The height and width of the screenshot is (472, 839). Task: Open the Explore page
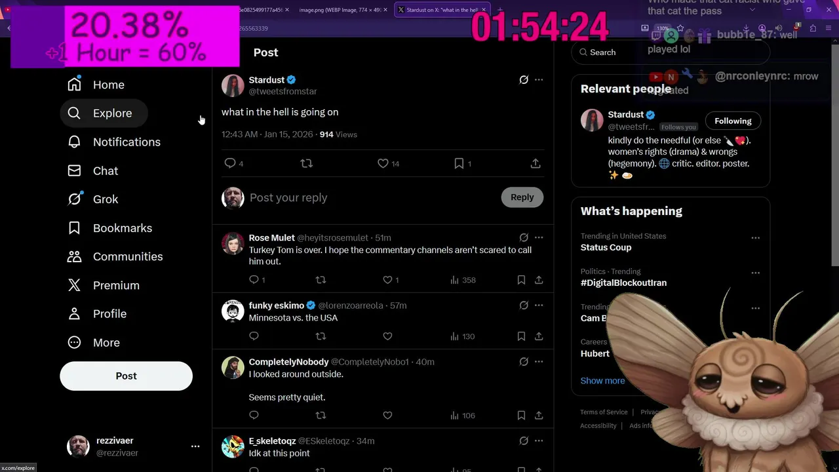[104, 113]
